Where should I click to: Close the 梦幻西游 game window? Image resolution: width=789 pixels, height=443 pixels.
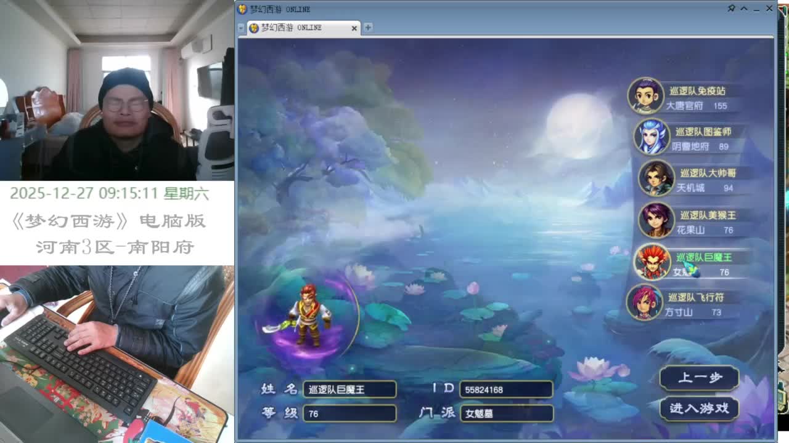[x=769, y=9]
